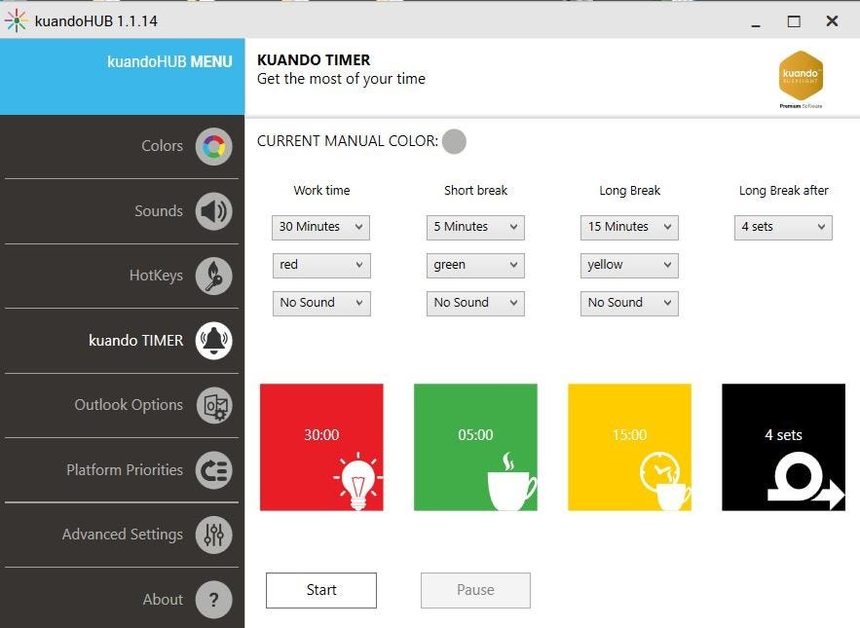Click the gray current manual color circle

(x=454, y=141)
